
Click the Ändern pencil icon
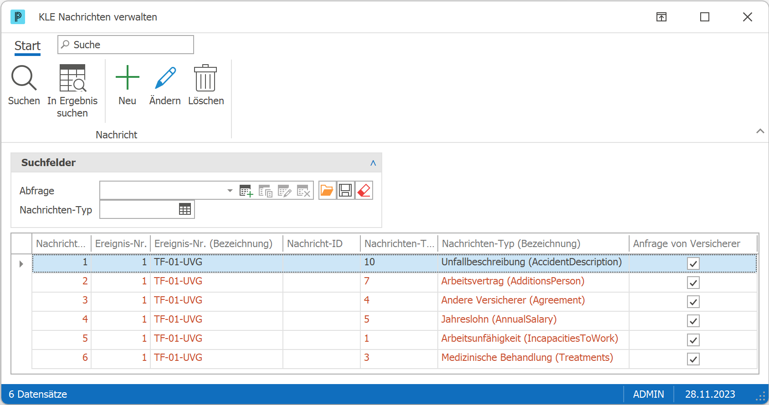tap(165, 78)
